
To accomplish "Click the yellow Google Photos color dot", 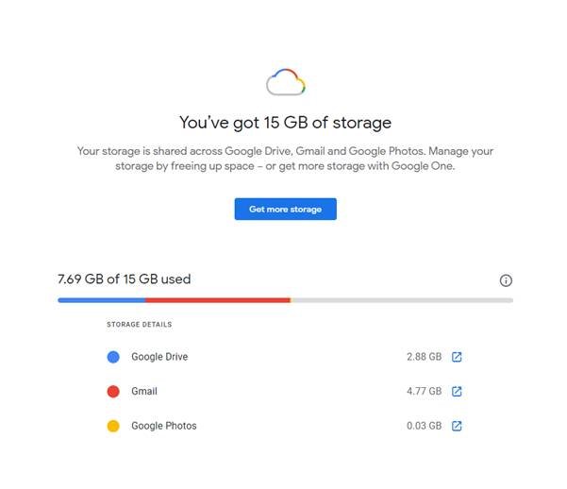I will coord(113,426).
